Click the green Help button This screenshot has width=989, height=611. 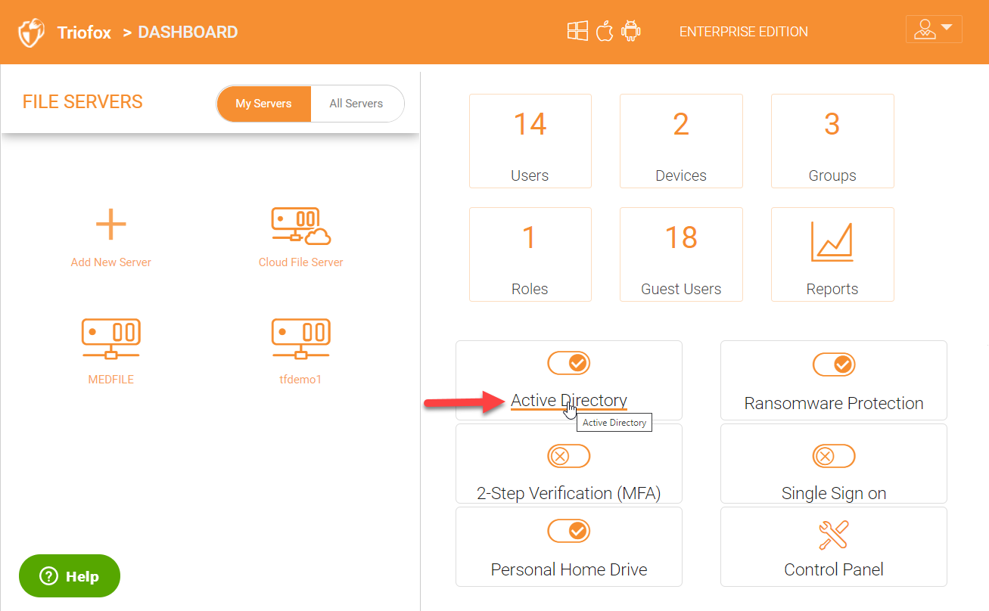point(70,576)
